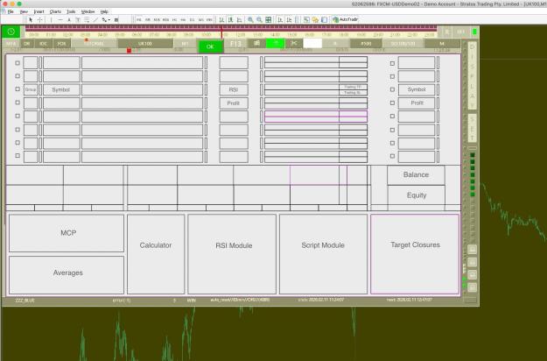Click the Equity box
547x361 pixels.
(417, 195)
